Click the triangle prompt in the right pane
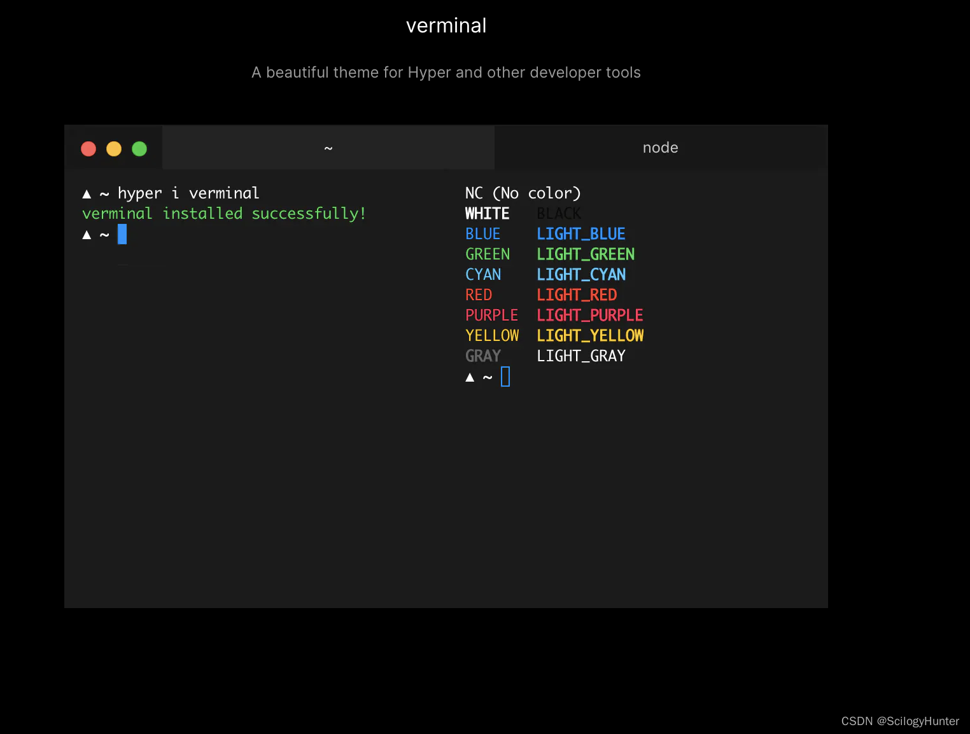The width and height of the screenshot is (970, 734). coord(470,377)
